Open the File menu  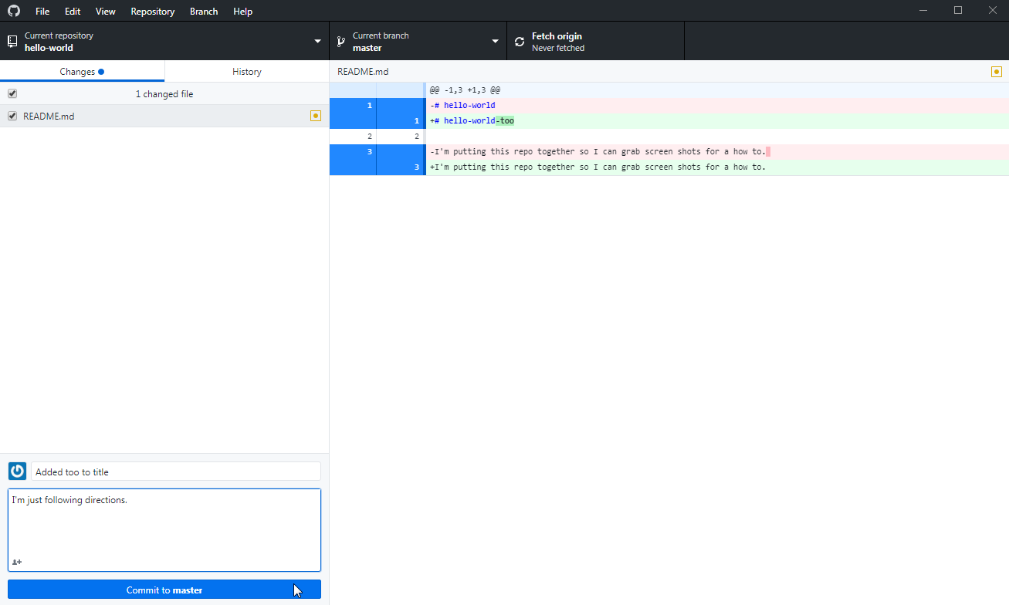[42, 12]
